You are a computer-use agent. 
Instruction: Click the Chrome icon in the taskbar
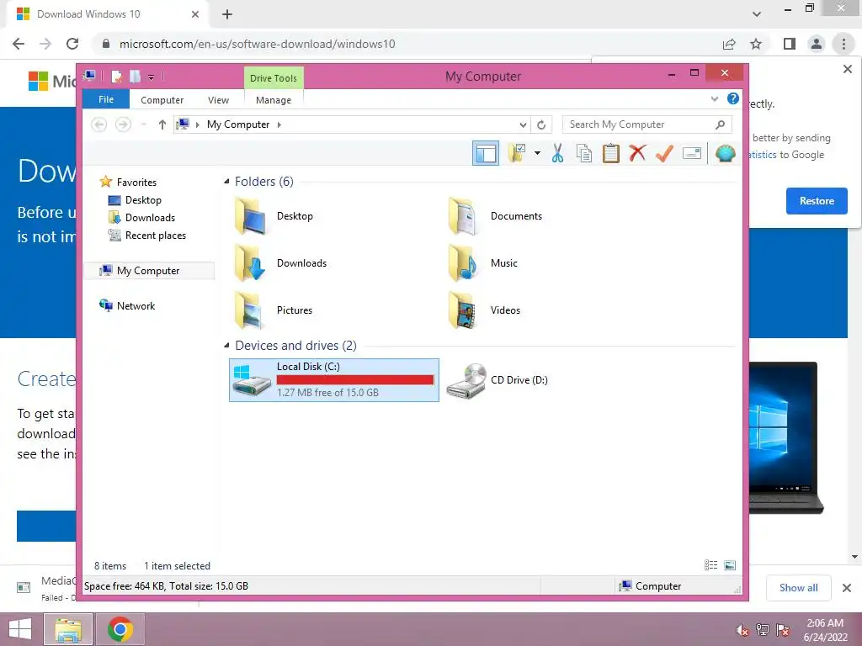pyautogui.click(x=120, y=629)
